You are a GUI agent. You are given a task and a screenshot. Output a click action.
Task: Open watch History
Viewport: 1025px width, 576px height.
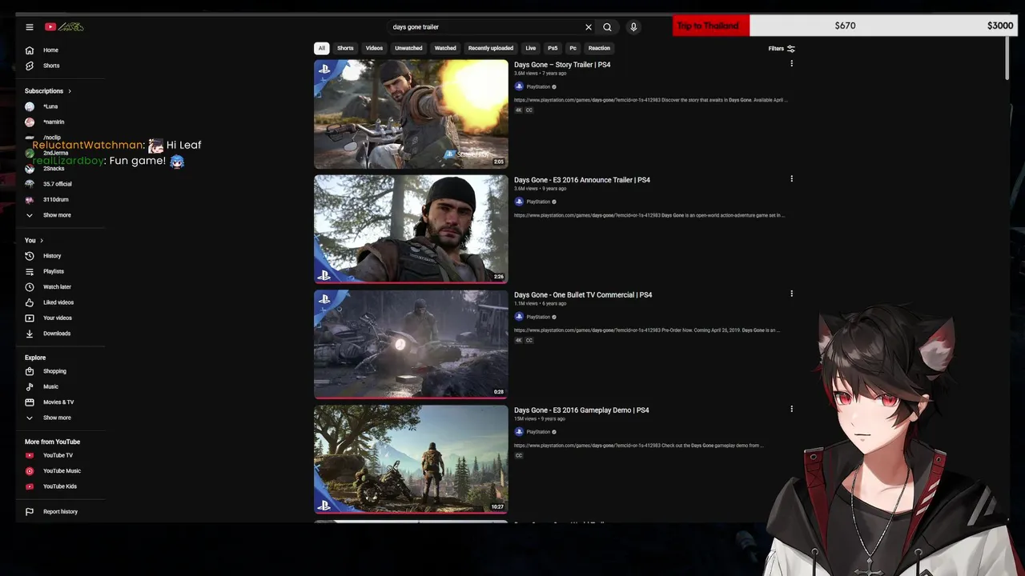52,256
